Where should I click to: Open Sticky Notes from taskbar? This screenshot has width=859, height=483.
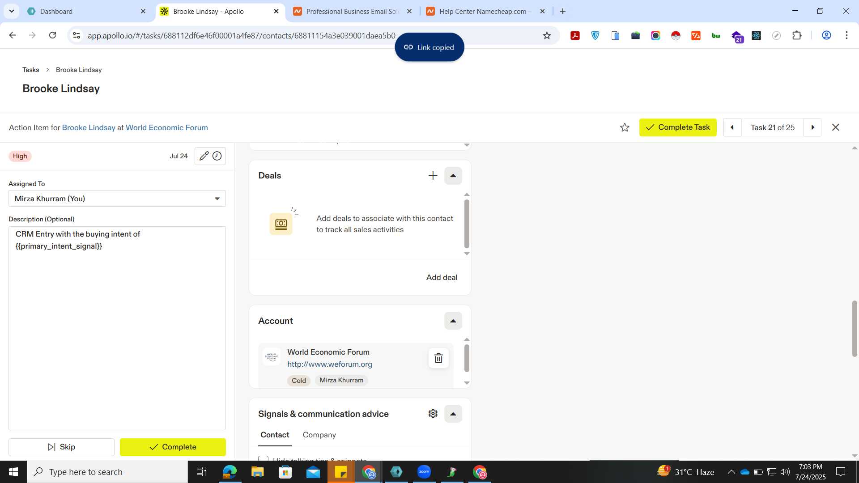click(340, 472)
